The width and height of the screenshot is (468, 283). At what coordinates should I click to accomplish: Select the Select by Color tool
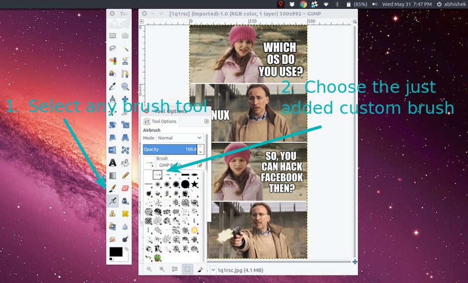click(x=112, y=61)
